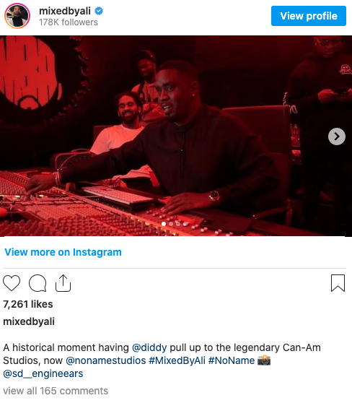352x403 pixels.
Task: Click the 7,261 likes count
Action: click(x=28, y=304)
